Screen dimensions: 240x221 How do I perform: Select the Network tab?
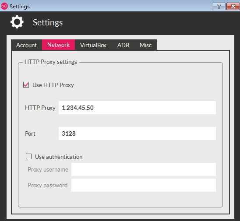(59, 45)
